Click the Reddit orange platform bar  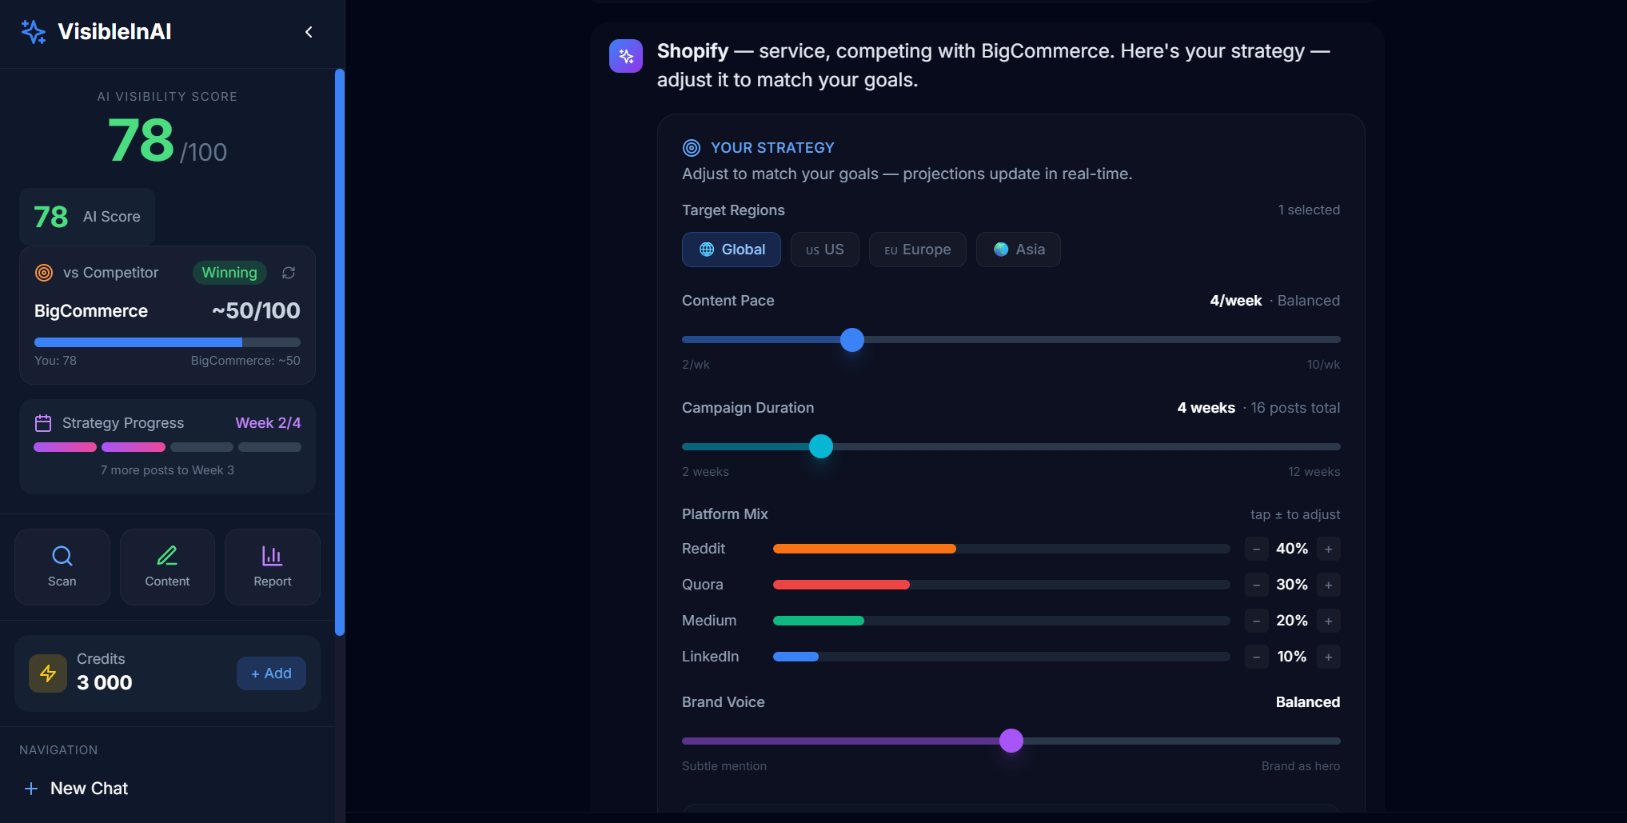tap(864, 549)
